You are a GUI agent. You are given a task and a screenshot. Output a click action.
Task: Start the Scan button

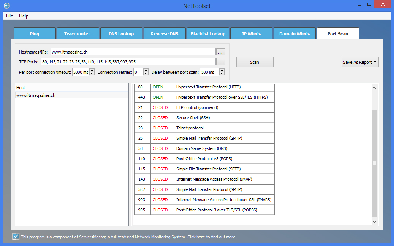[x=255, y=62]
